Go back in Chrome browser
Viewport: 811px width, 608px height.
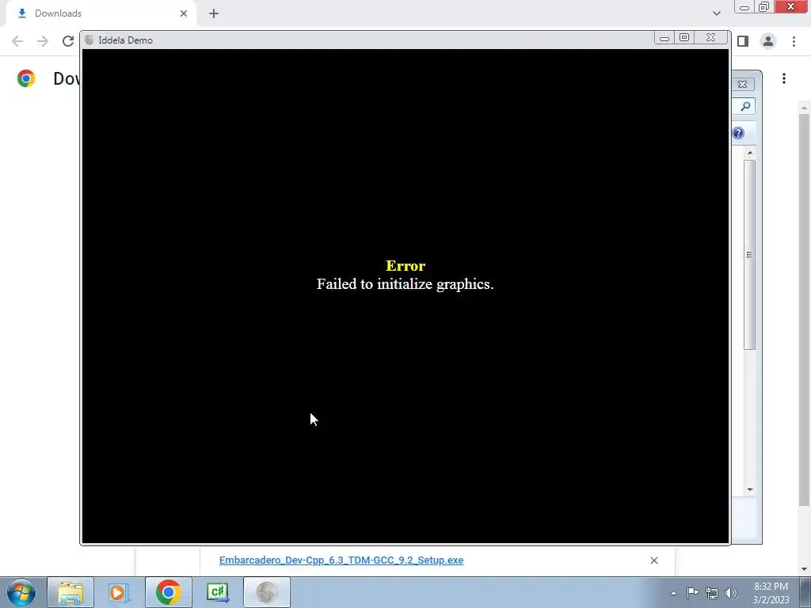pyautogui.click(x=17, y=41)
